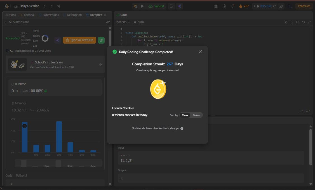Viewport: 315px width, 190px height.
Task: Open the School's in premium promo banner
Action: click(x=55, y=64)
